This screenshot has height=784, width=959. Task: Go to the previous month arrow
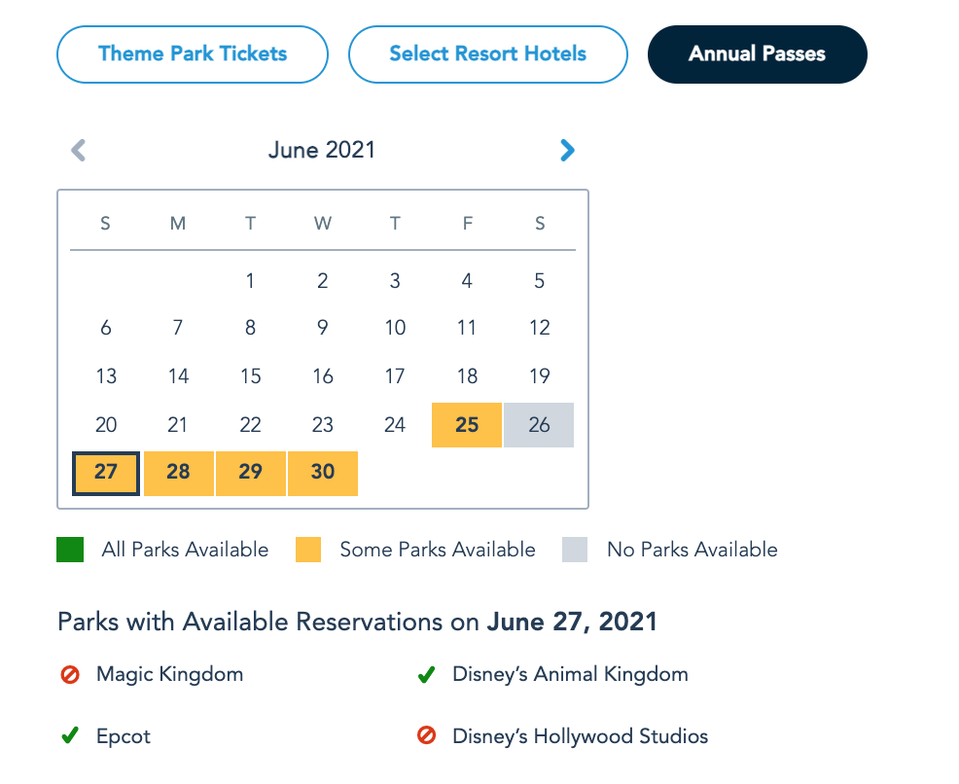click(x=79, y=150)
